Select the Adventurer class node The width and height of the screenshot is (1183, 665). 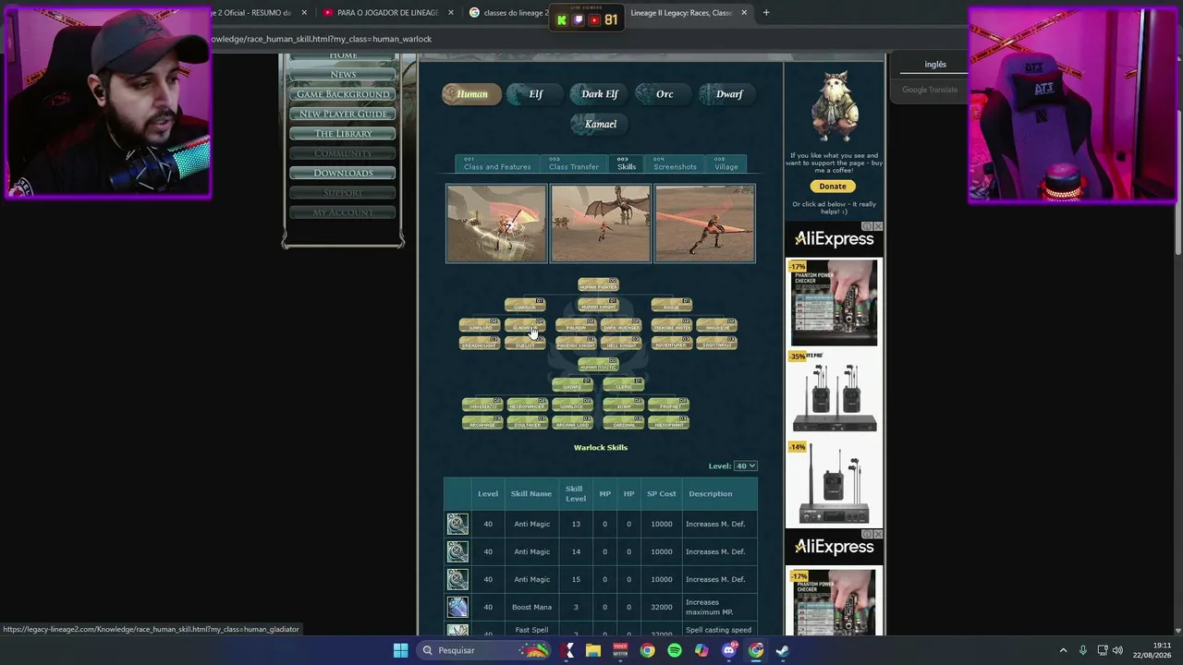click(x=671, y=343)
